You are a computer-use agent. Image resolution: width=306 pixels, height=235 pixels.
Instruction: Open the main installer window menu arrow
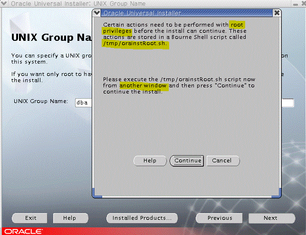4,3
